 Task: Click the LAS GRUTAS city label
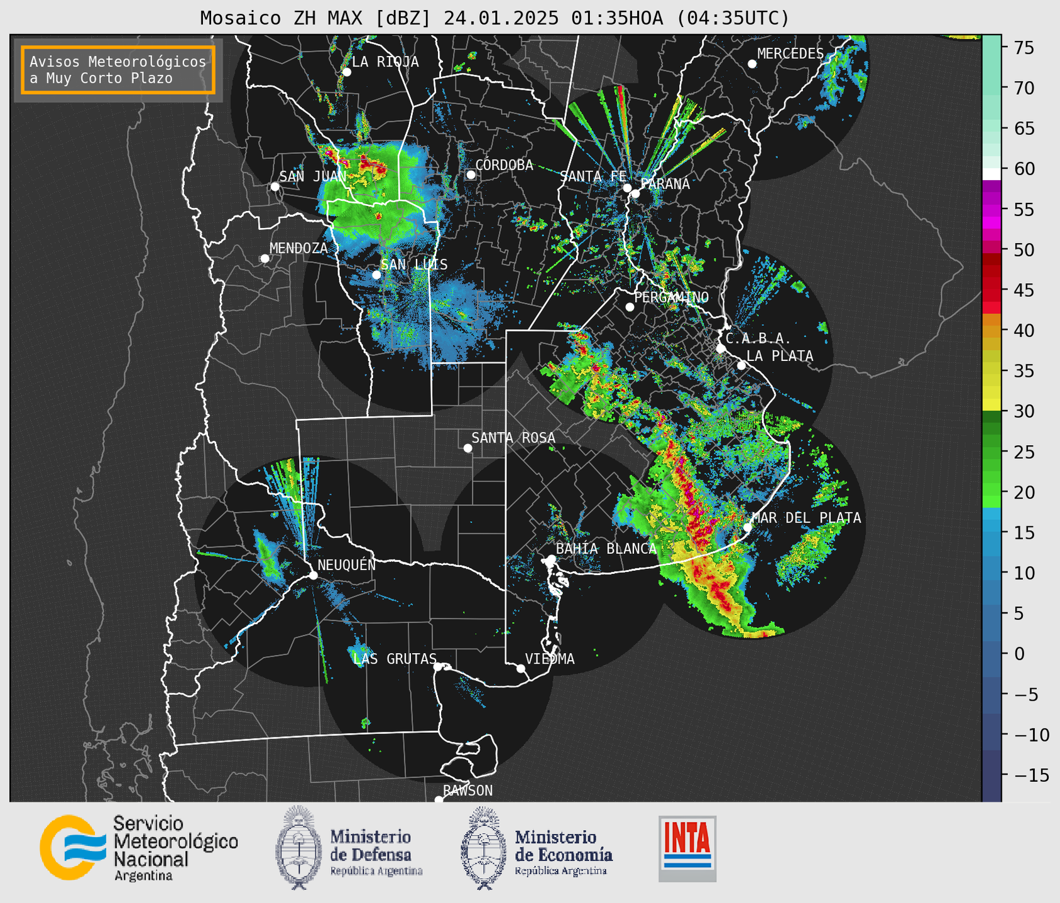pyautogui.click(x=395, y=659)
